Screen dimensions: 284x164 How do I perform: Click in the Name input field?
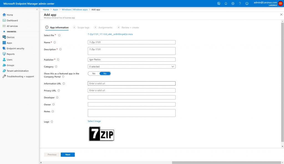coord(131,42)
